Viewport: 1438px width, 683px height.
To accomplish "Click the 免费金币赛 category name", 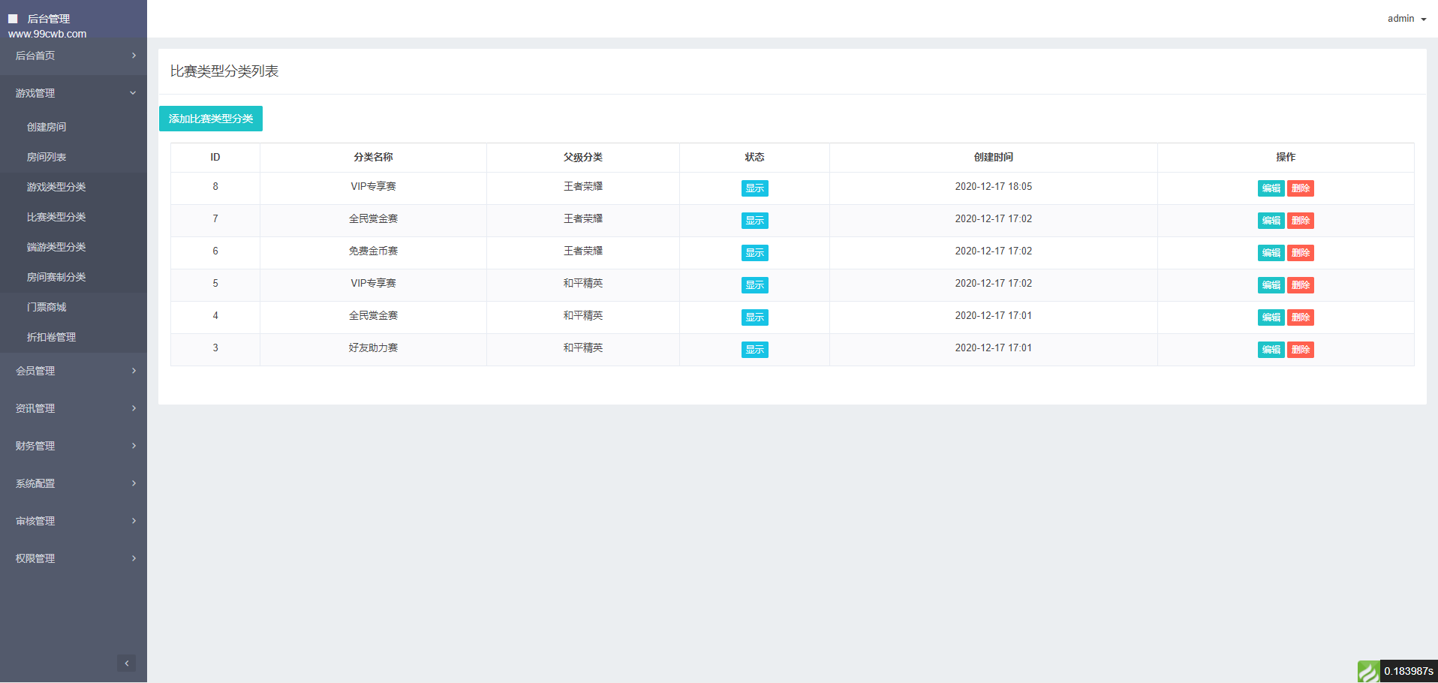I will tap(373, 251).
